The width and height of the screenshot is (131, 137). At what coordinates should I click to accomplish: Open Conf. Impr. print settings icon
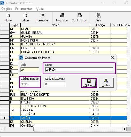click(79, 15)
